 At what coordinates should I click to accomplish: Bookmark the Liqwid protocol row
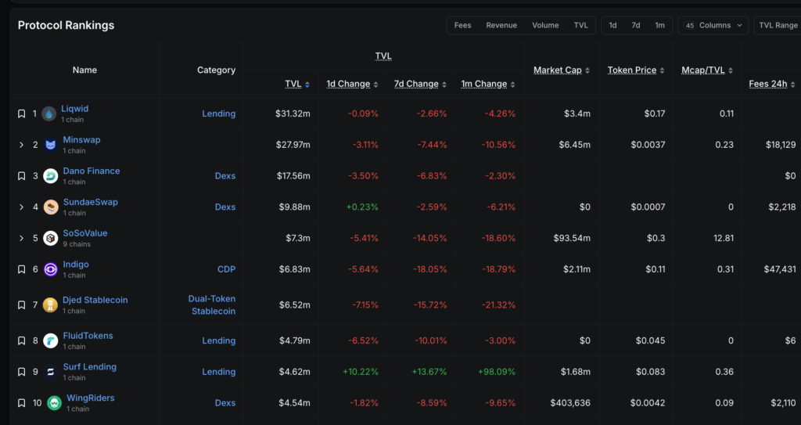point(21,113)
